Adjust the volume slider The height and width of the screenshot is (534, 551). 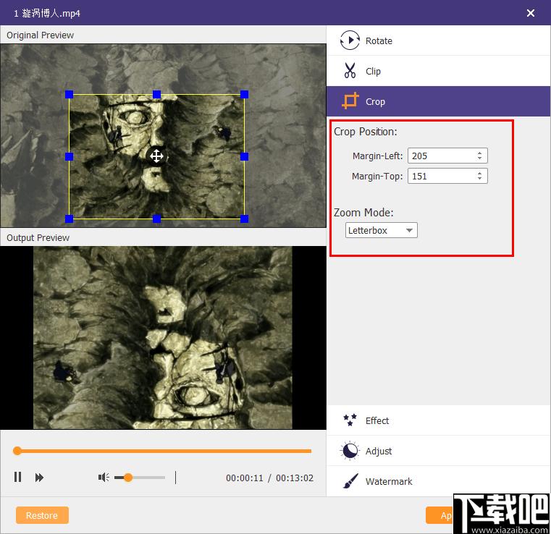tap(140, 478)
